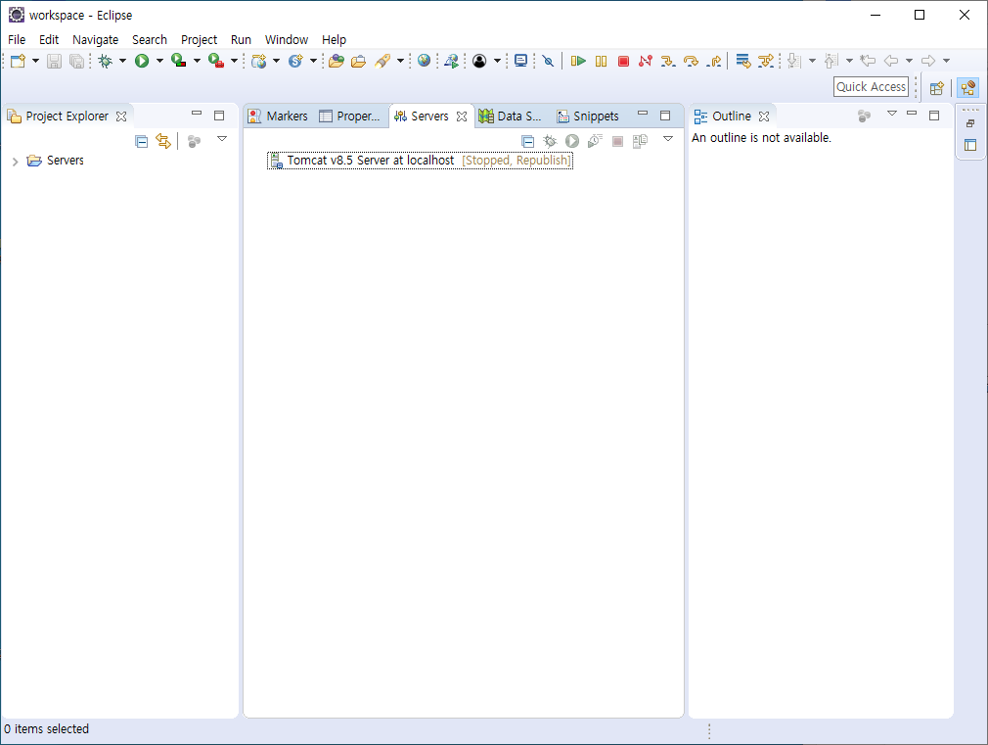
Task: Click the Step Return icon
Action: tap(714, 61)
